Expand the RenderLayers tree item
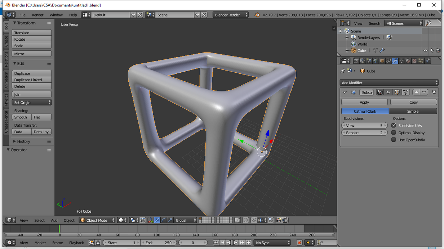Viewport: 444px width, 249px height. pyautogui.click(x=347, y=38)
